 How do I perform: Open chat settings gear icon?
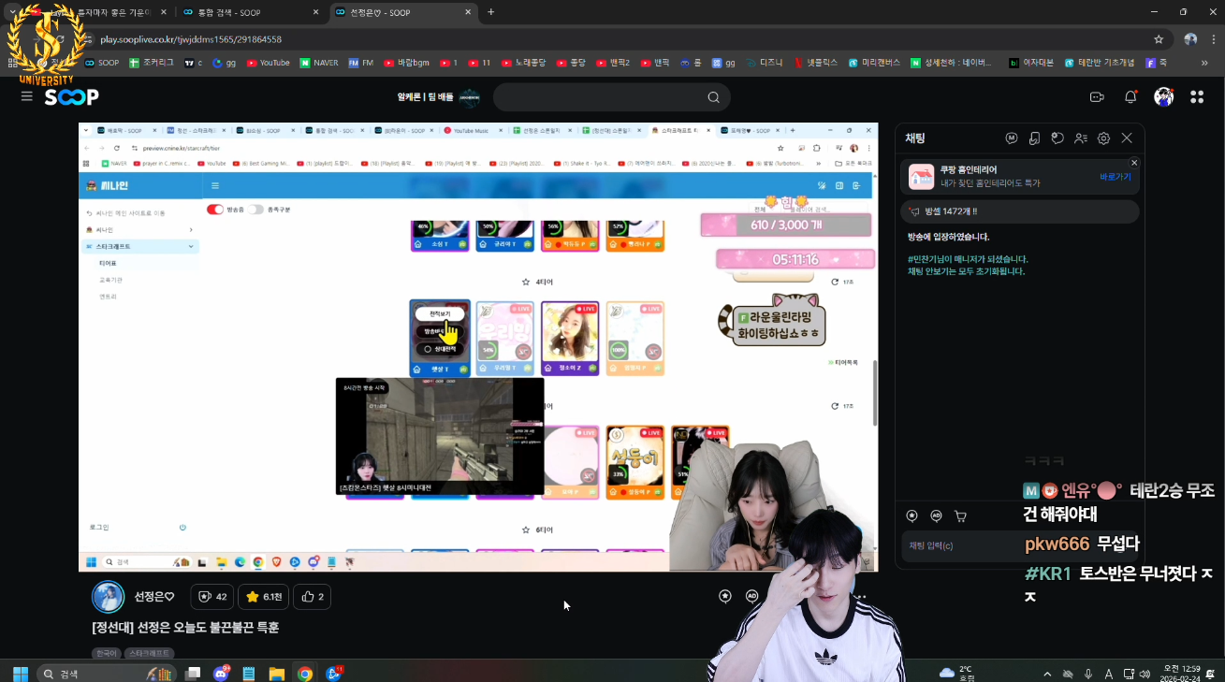(1103, 138)
